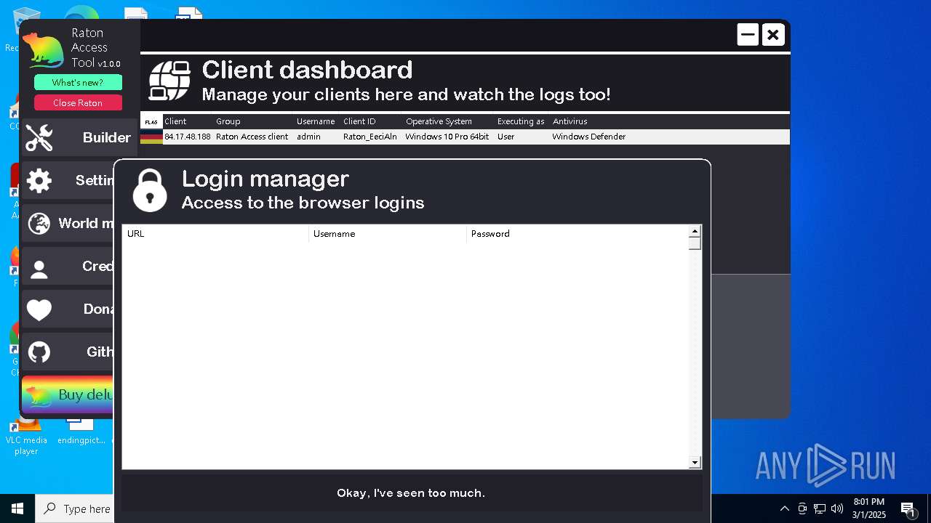
Task: Open VLC media player desktop shortcut
Action: [x=26, y=436]
